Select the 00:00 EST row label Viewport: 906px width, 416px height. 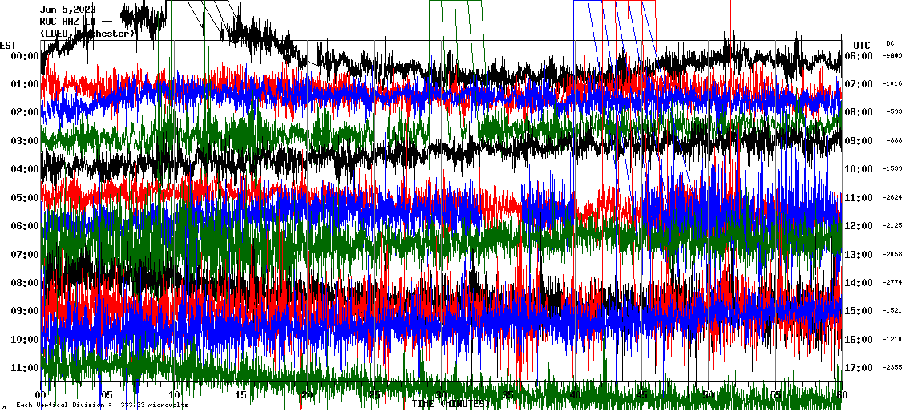(x=23, y=55)
